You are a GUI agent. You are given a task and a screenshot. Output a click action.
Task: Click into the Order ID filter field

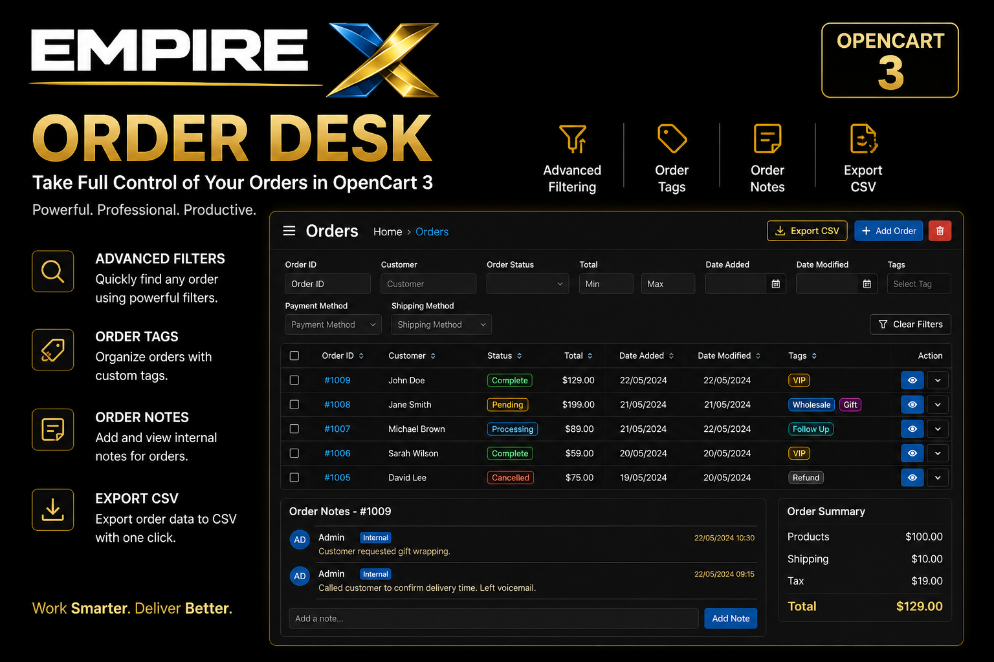tap(328, 284)
